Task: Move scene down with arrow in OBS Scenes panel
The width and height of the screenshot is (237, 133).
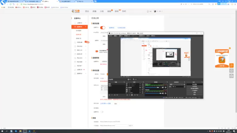Action: (117, 95)
